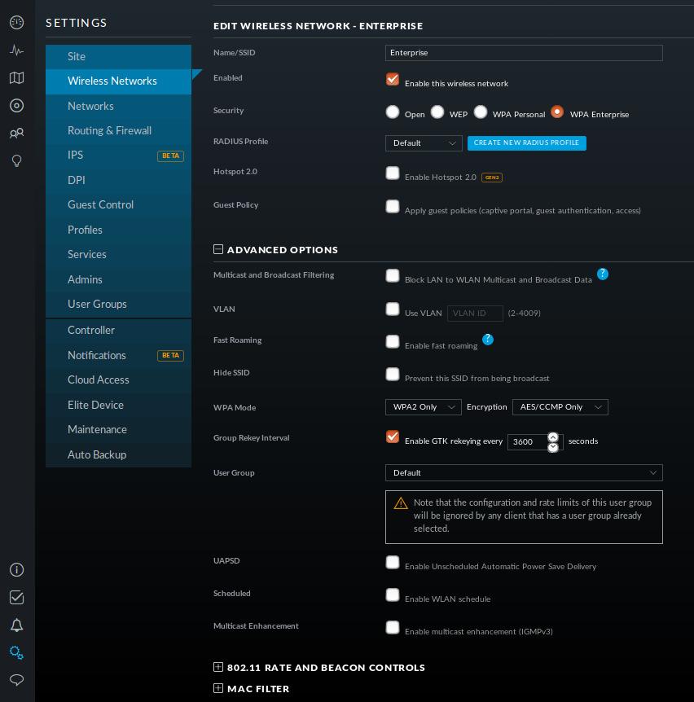This screenshot has width=694, height=702.
Task: Open the Statistics pulse icon
Action: coord(16,50)
